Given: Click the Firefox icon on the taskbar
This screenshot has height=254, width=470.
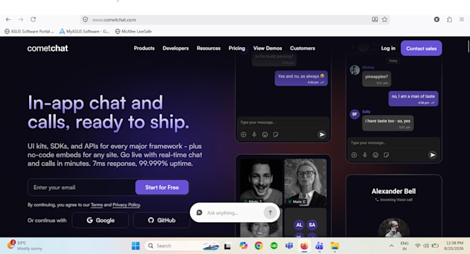Looking at the screenshot, I should click(x=304, y=246).
